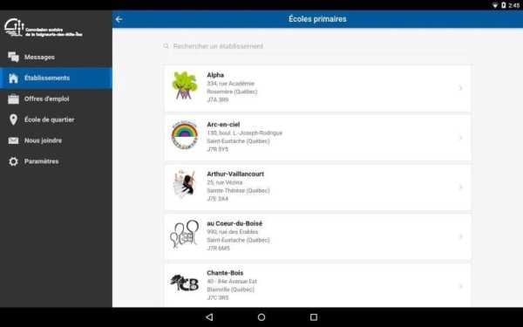Open Paramètres settings section
523x327 pixels.
point(56,161)
